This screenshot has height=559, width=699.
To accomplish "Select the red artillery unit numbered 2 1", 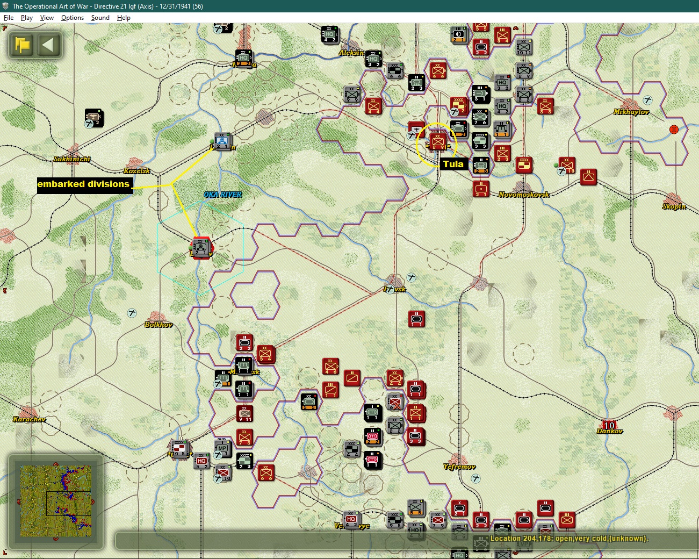I will click(481, 189).
